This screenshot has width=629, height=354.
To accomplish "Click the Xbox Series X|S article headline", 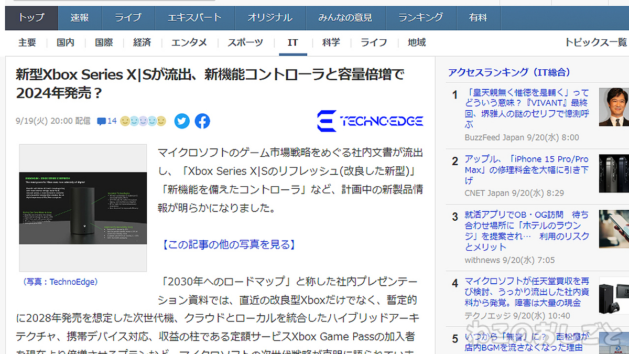I will click(210, 83).
